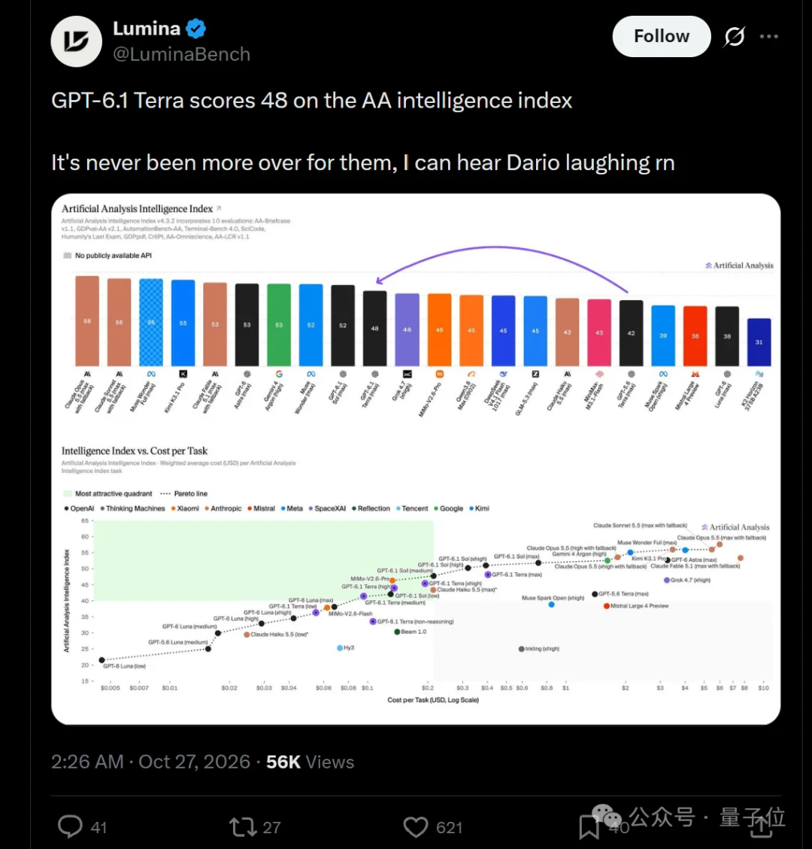The height and width of the screenshot is (849, 812).
Task: Click the Grok slash-circle icon
Action: point(735,36)
